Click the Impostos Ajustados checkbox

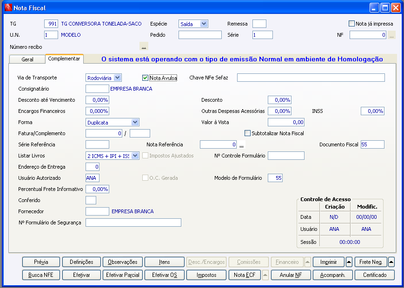point(146,156)
